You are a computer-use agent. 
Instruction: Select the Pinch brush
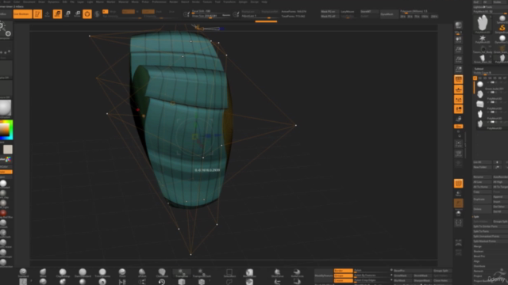click(x=122, y=273)
